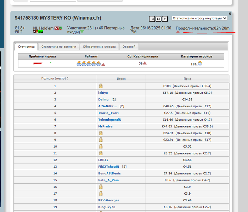This screenshot has height=212, width=248.
Task: Open the Оверлей tab
Action: pos(129,47)
